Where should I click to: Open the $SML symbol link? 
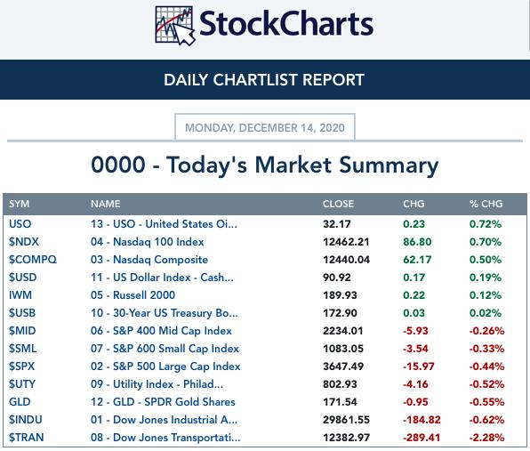pyautogui.click(x=22, y=349)
